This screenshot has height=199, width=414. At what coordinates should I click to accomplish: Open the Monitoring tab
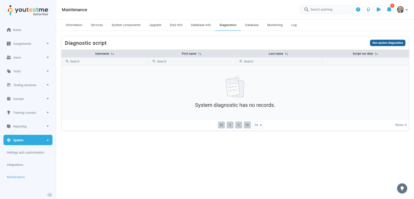click(x=275, y=25)
